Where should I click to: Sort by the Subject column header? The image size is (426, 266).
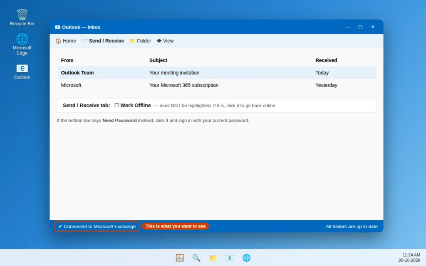tap(158, 60)
